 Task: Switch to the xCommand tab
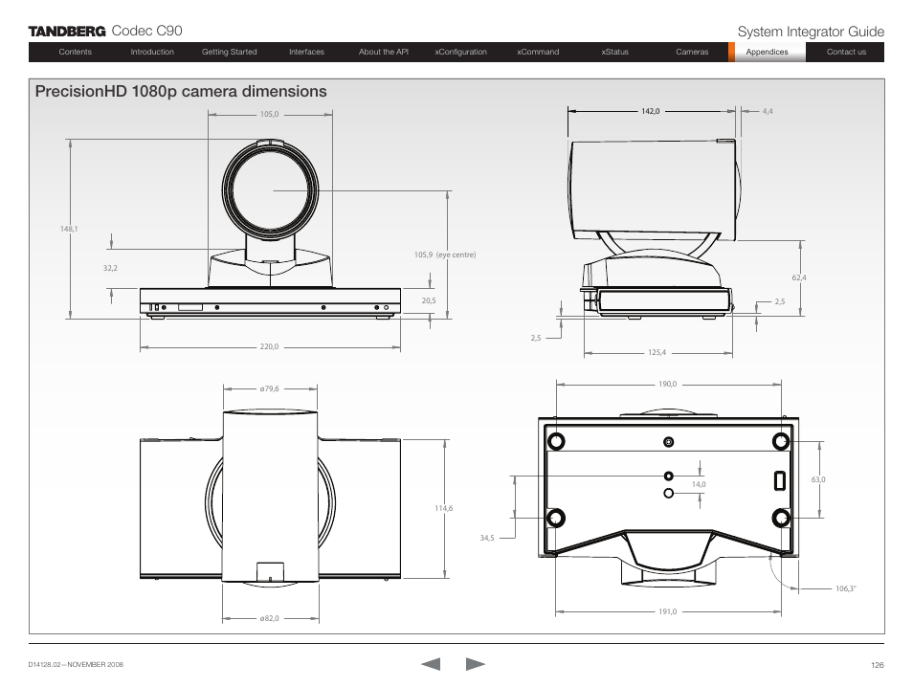pyautogui.click(x=538, y=52)
